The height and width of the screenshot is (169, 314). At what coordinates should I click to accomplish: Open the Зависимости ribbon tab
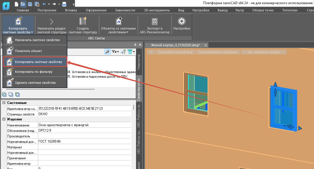point(125,10)
